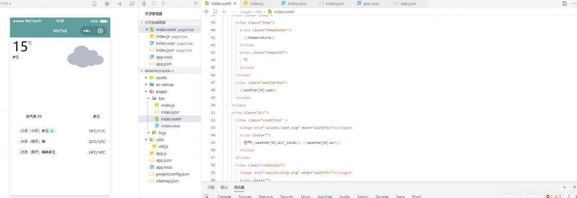
Task: Open index.wxss in the bar folder tree
Action: pyautogui.click(x=170, y=126)
